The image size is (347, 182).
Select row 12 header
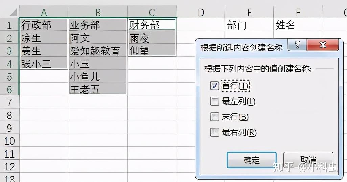pos(9,166)
